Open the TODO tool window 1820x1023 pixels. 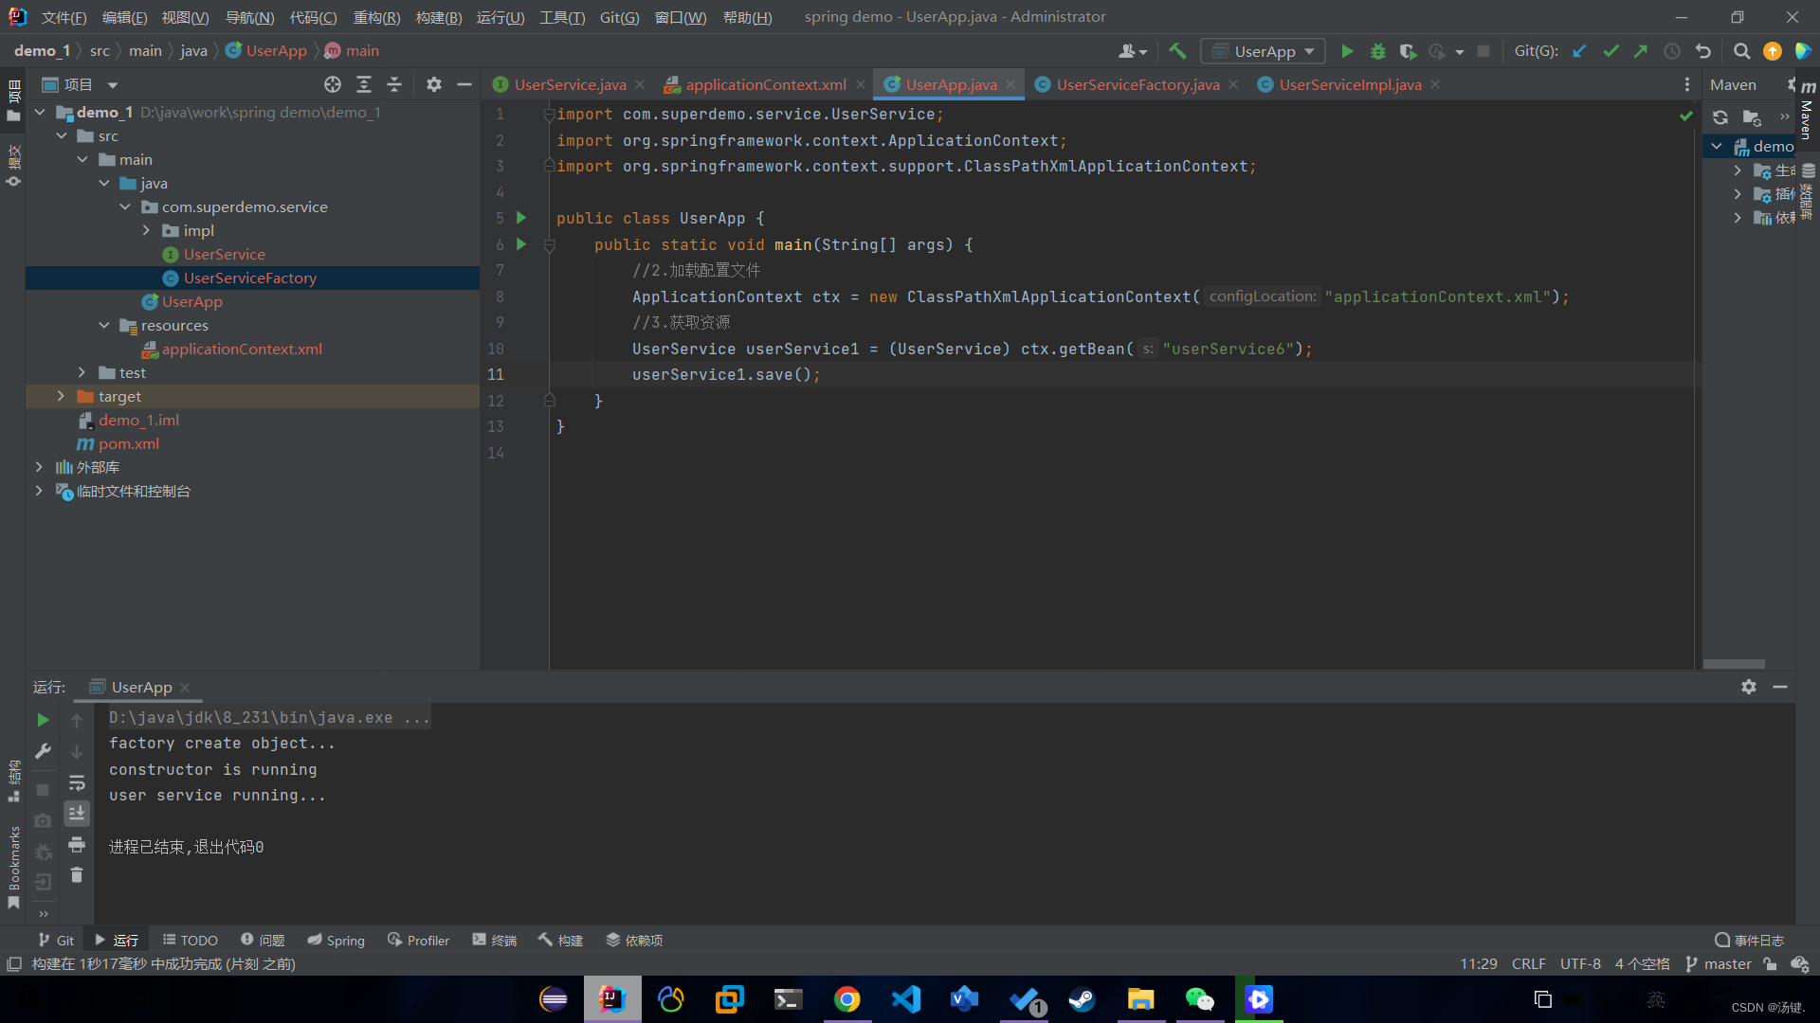click(x=190, y=941)
